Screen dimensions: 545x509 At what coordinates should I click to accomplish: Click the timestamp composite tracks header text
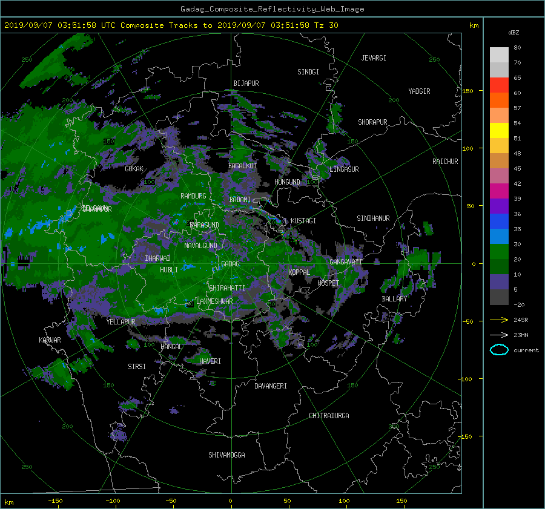[171, 25]
